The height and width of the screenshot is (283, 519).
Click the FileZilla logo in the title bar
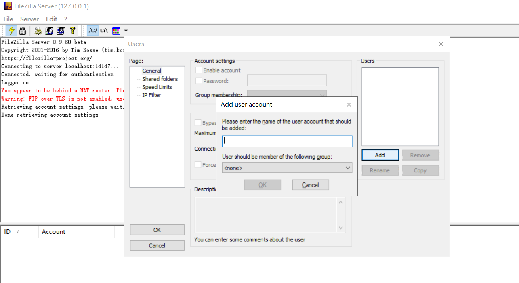click(x=7, y=6)
